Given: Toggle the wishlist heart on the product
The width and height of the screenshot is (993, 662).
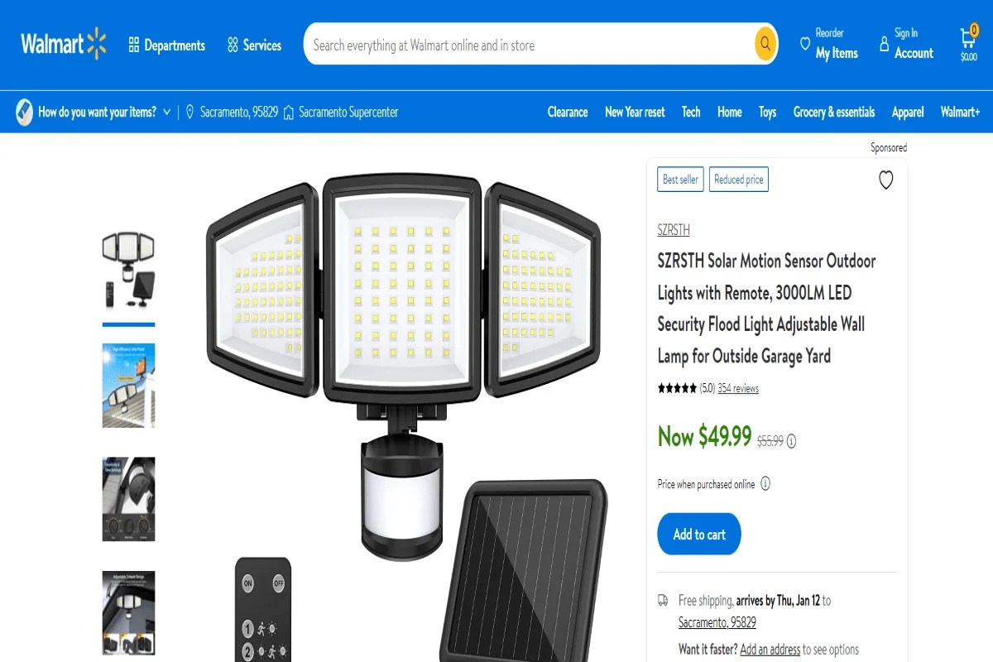Looking at the screenshot, I should click(885, 180).
